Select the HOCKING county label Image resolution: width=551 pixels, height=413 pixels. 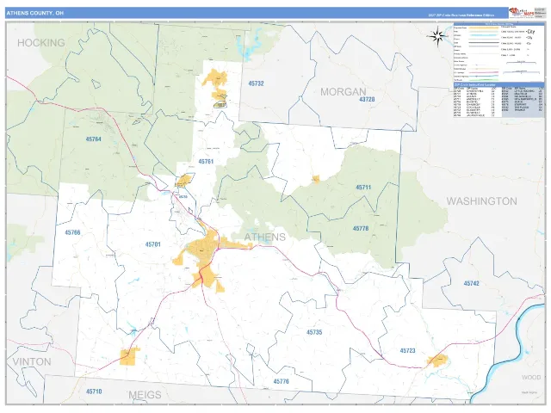click(x=41, y=43)
